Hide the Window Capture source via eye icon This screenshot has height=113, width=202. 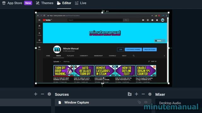point(146,102)
